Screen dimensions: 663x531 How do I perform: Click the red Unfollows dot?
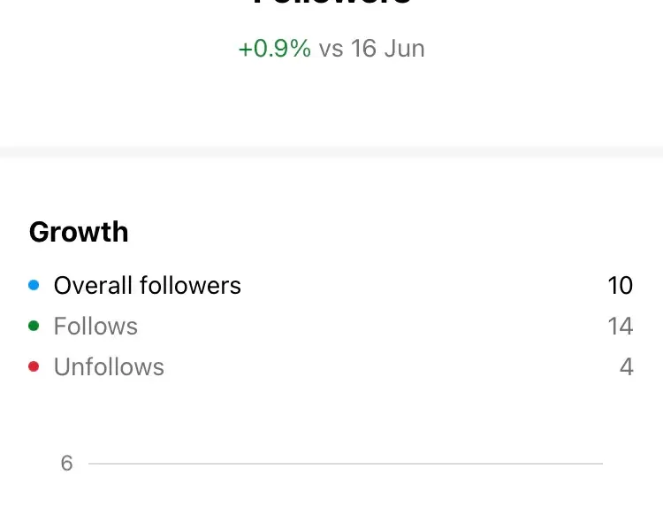(x=34, y=366)
